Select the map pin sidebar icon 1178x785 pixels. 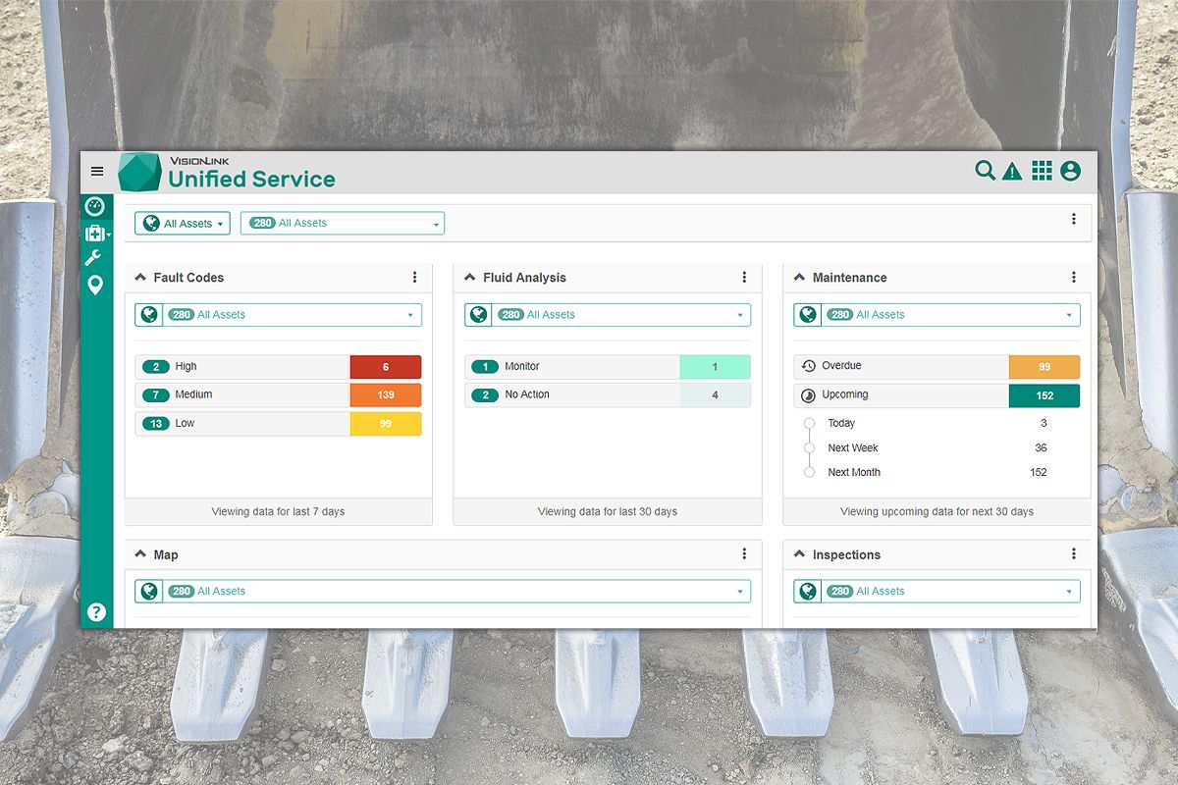tap(95, 286)
